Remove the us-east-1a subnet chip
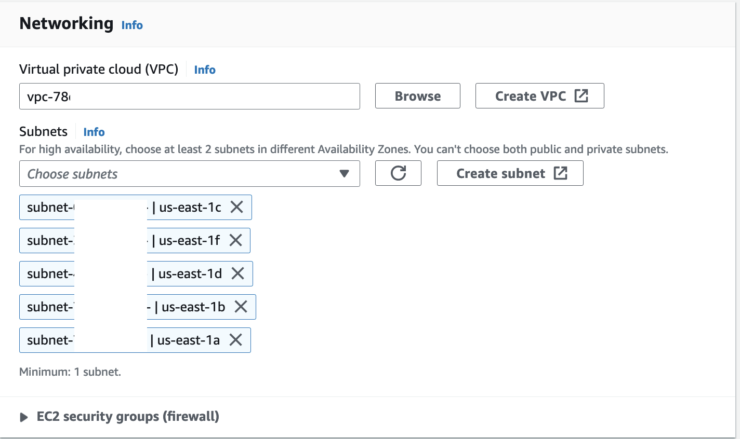This screenshot has height=439, width=740. point(236,340)
